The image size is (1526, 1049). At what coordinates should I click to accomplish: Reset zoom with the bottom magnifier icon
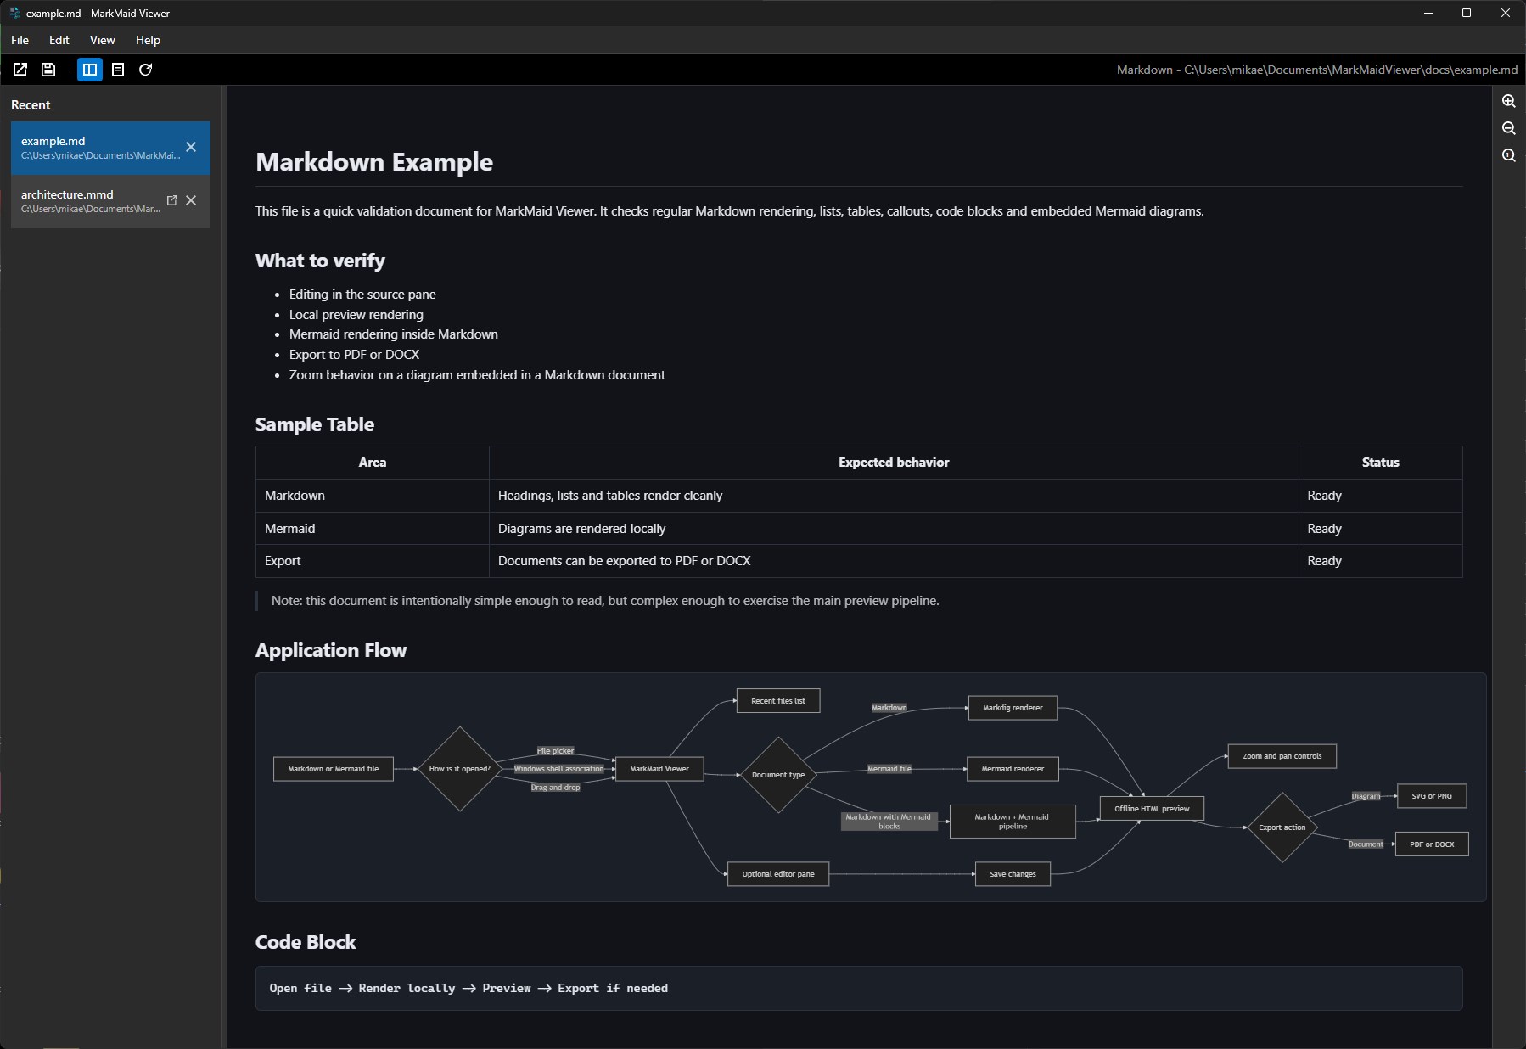(1508, 155)
